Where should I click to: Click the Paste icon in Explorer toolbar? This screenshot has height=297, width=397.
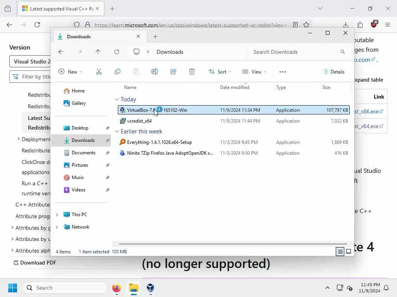[x=136, y=72]
